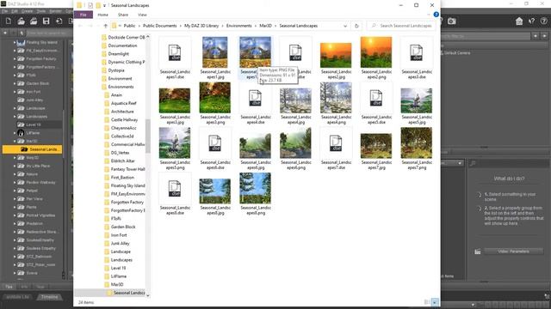Click the home icon in DAZ Studio toolbar
This screenshot has width=551, height=309.
(x=519, y=21)
